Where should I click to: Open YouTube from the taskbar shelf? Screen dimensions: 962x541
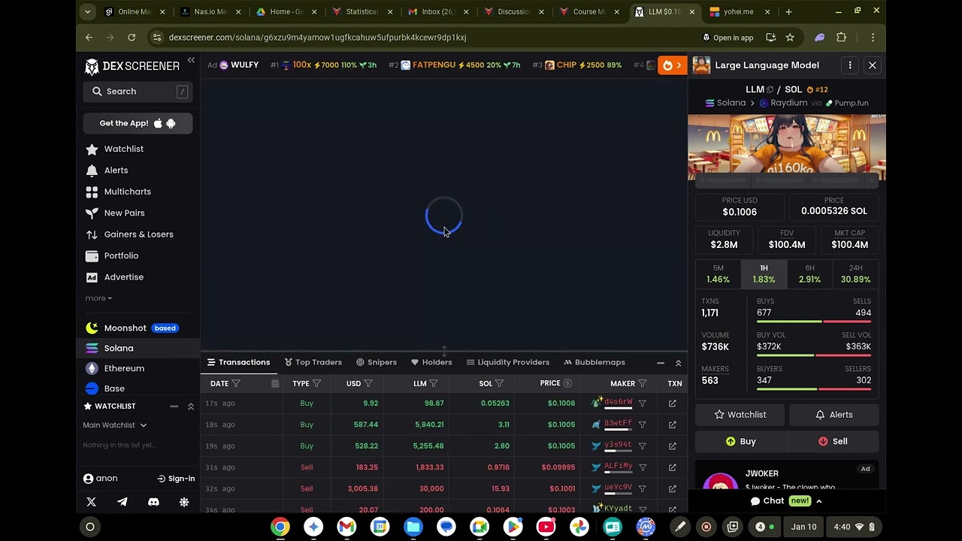click(x=546, y=527)
